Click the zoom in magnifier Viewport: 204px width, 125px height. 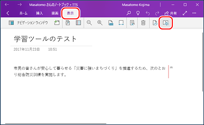tap(100, 23)
